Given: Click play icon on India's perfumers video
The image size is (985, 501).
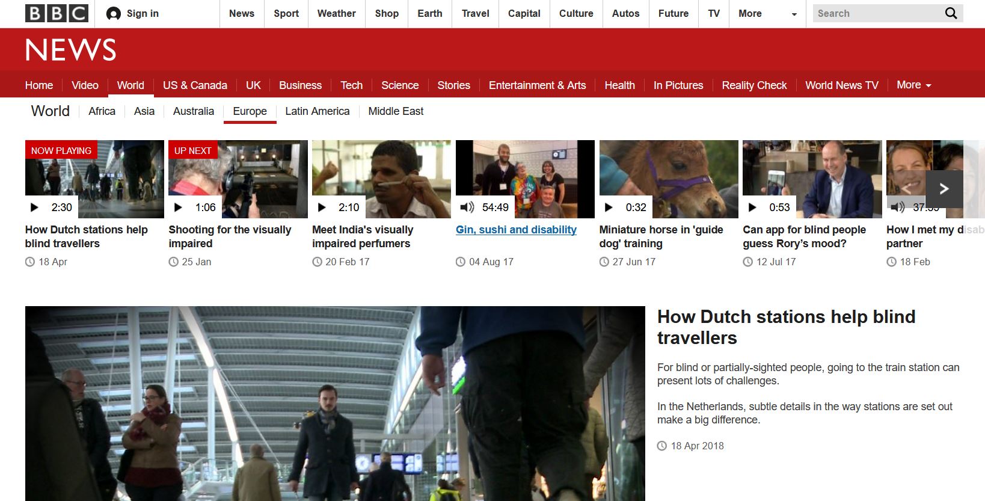Looking at the screenshot, I should click(322, 207).
